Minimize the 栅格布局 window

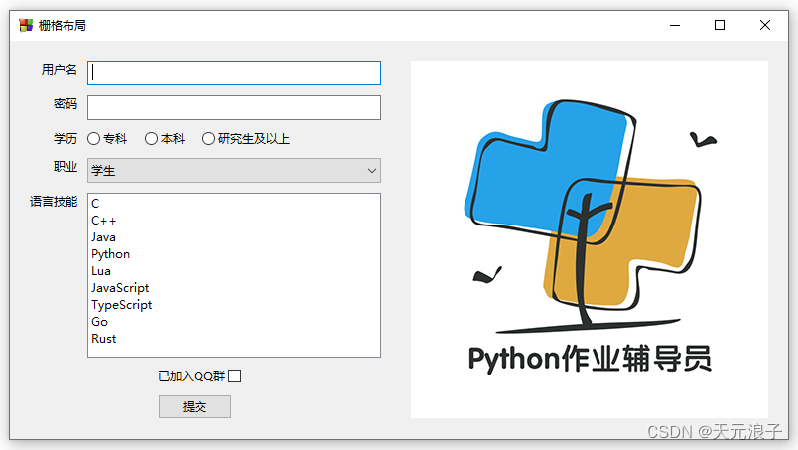[x=675, y=25]
